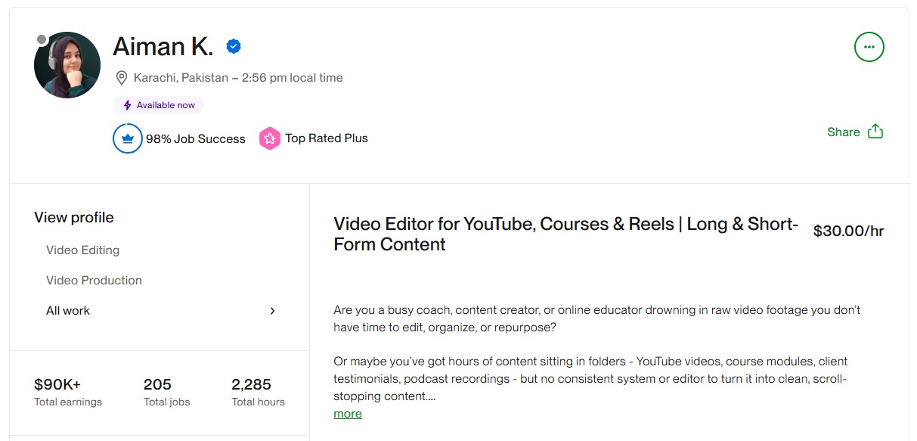Click the Karachi, Pakistan local time text

(x=238, y=78)
